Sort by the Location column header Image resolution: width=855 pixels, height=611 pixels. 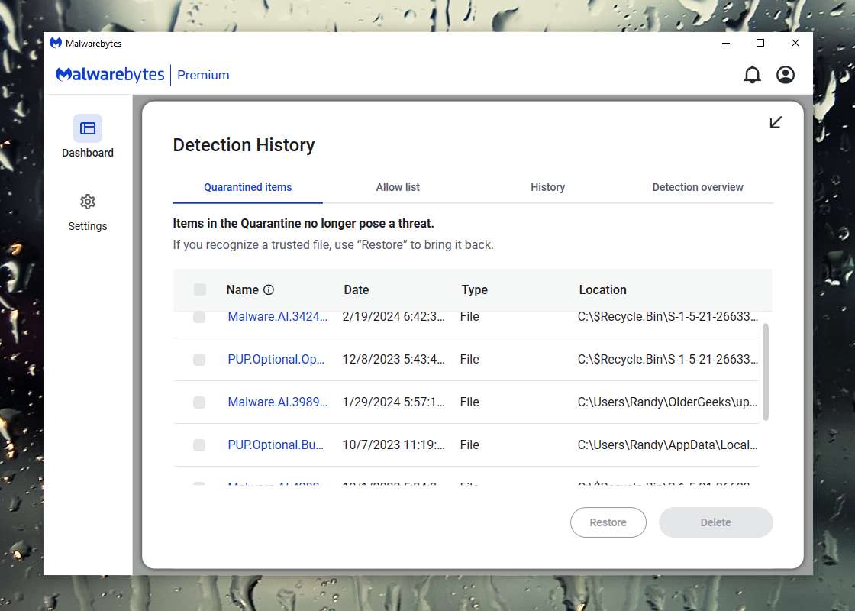click(602, 289)
